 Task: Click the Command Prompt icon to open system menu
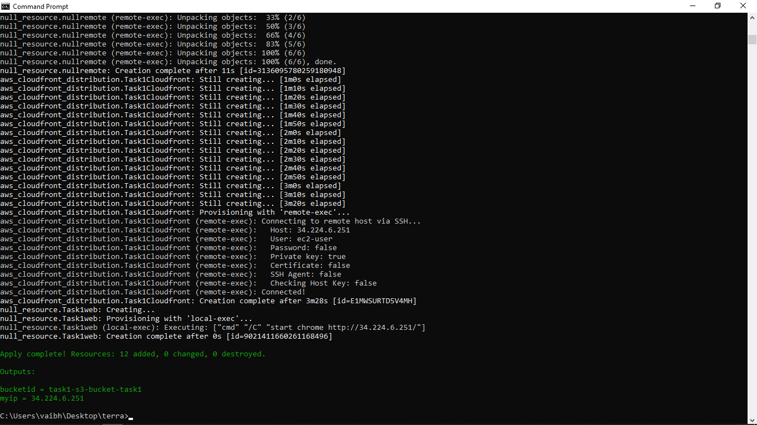(x=6, y=6)
